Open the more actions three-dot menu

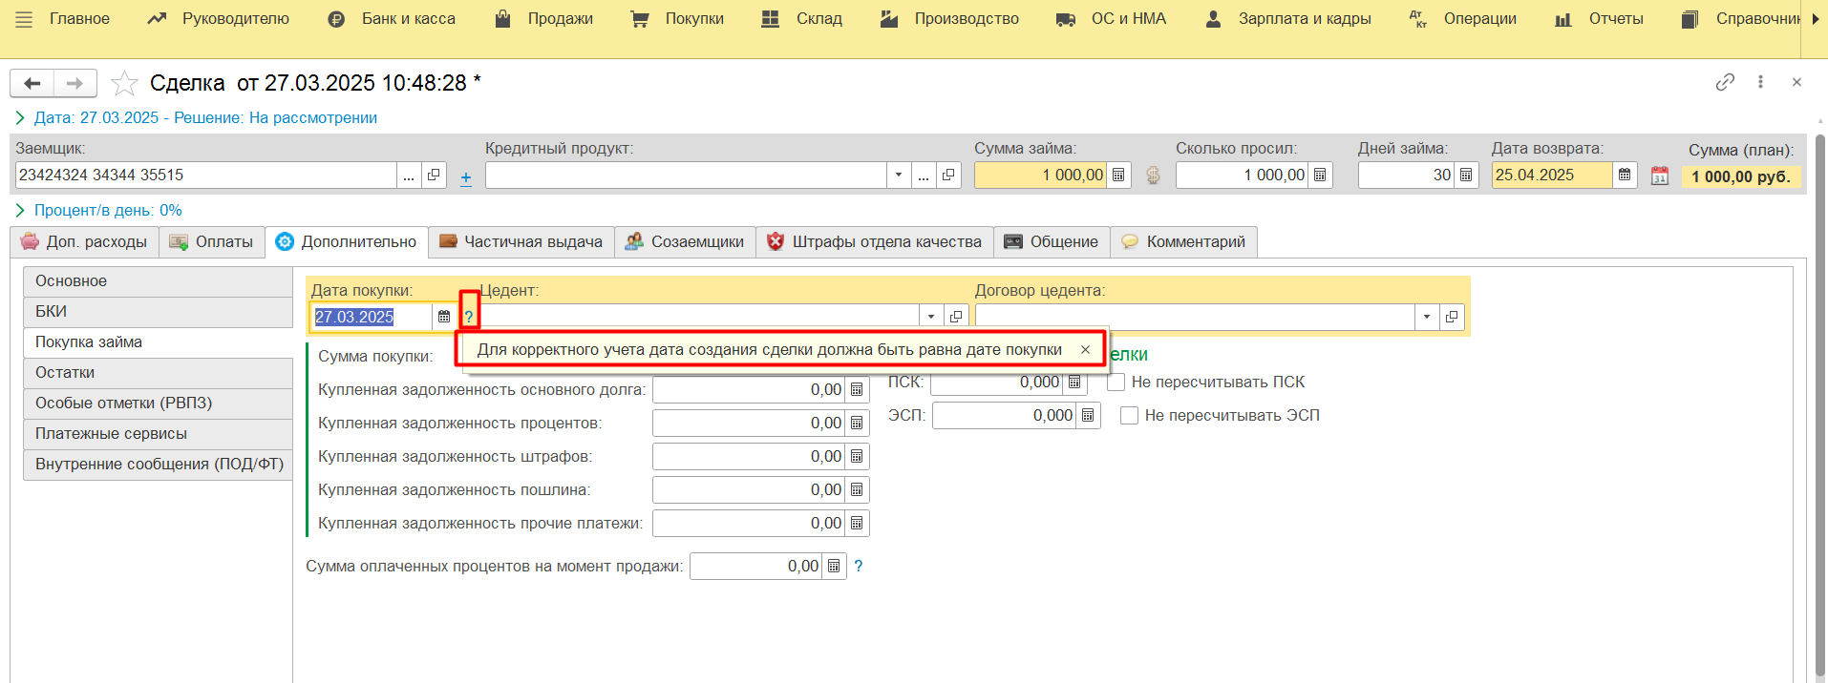pyautogui.click(x=1760, y=82)
